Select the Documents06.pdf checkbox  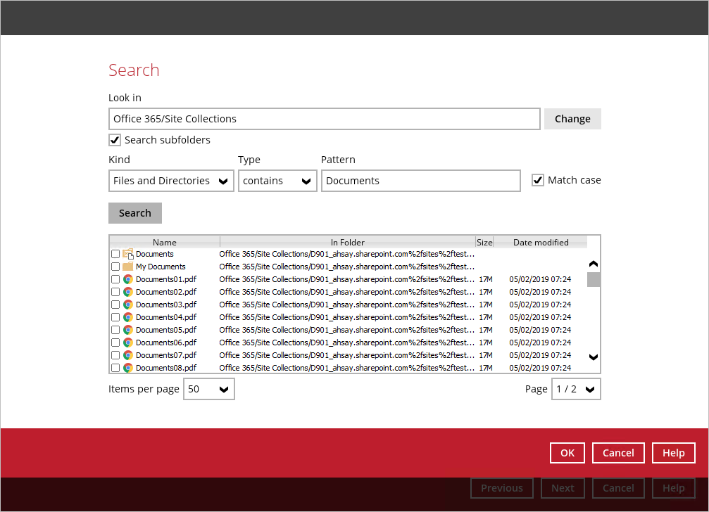(115, 343)
